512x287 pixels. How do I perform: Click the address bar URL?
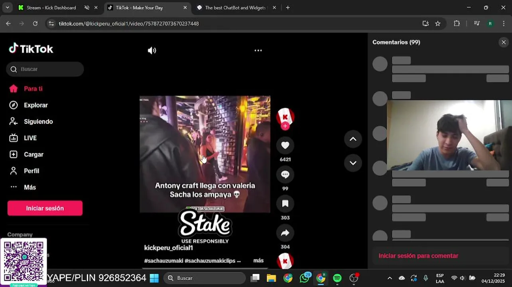pos(129,24)
